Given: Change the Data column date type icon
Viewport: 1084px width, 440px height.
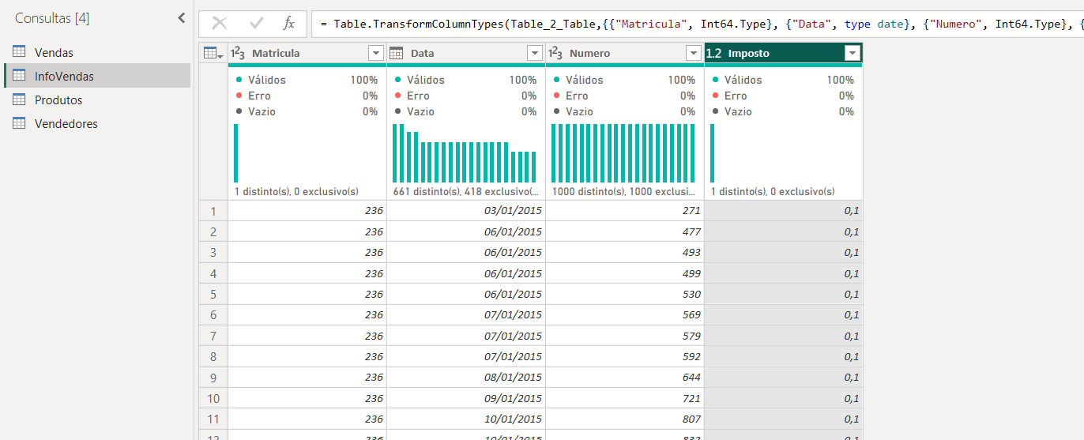Looking at the screenshot, I should 397,53.
